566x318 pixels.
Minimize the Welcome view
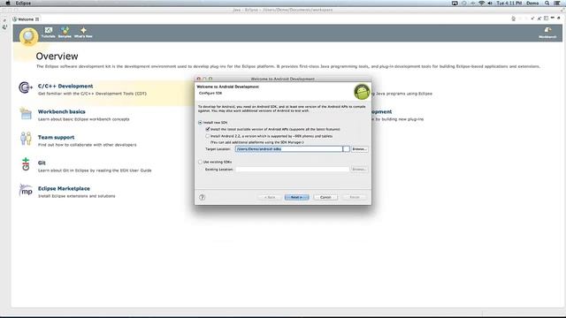[x=553, y=18]
